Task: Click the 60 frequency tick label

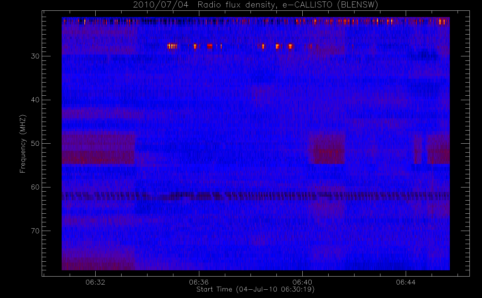Action: click(x=35, y=187)
